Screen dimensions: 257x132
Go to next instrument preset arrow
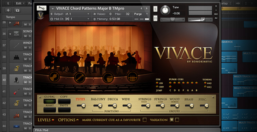coord(147,9)
